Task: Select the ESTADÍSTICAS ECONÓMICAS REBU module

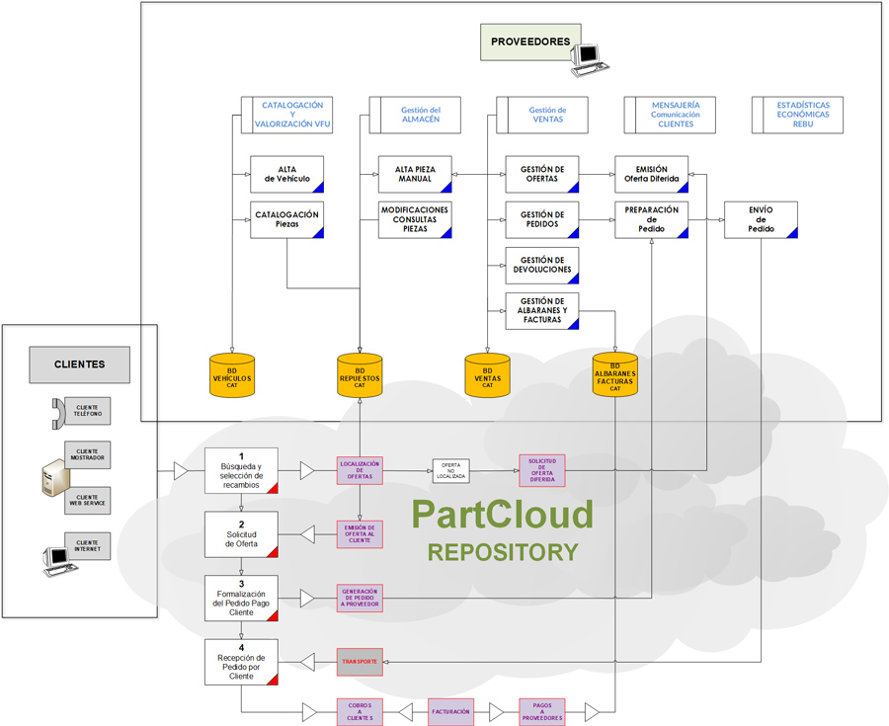Action: tap(798, 115)
